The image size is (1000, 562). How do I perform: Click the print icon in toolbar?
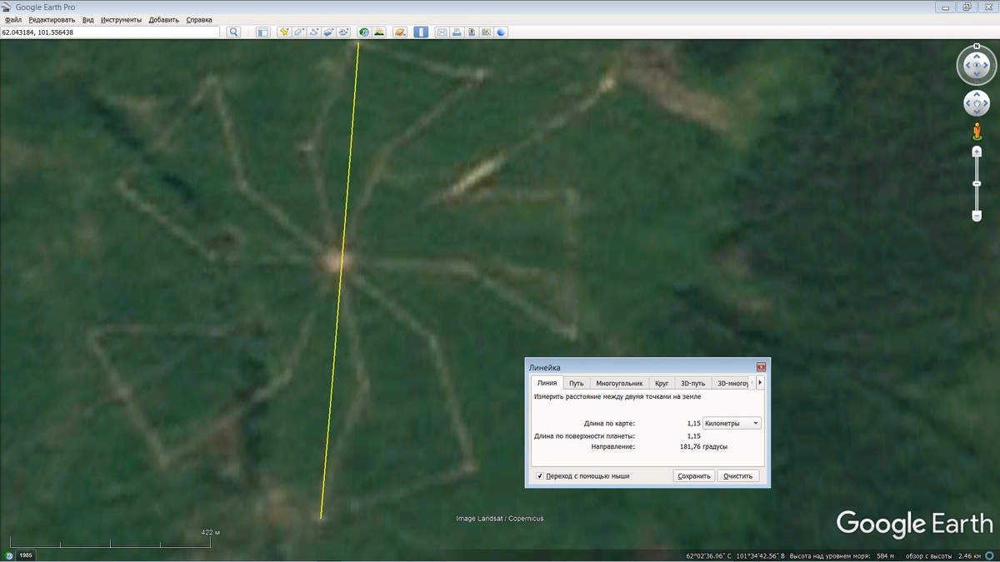(457, 32)
